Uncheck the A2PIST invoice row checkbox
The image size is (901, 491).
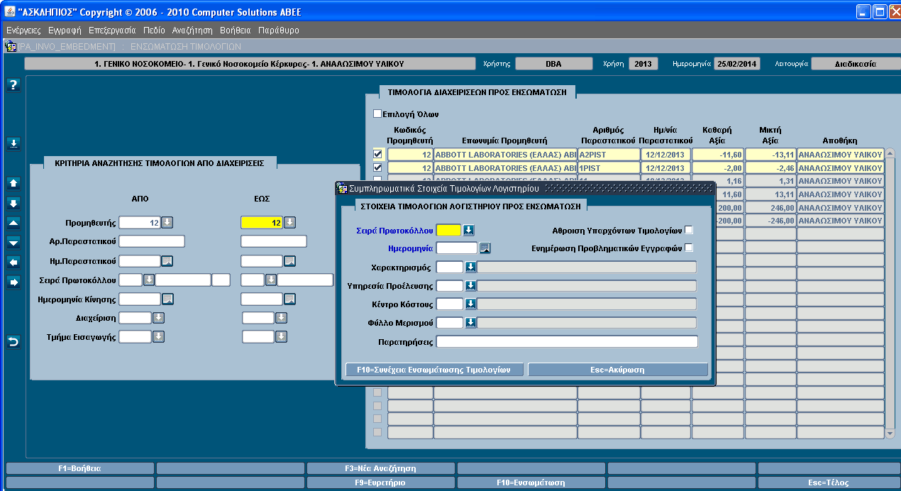[377, 154]
